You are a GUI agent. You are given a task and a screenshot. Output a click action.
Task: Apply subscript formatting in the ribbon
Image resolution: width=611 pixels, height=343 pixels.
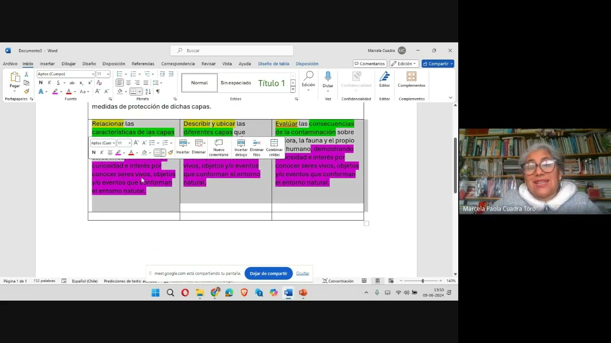click(x=81, y=83)
